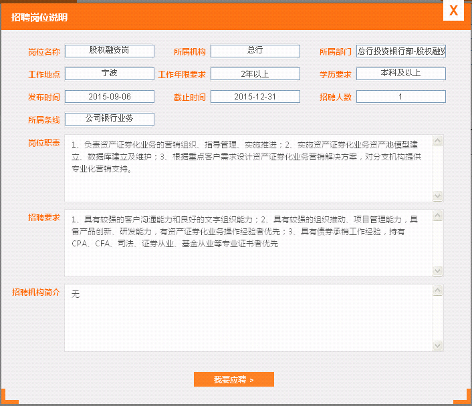Close the job description dialog

tap(453, 11)
